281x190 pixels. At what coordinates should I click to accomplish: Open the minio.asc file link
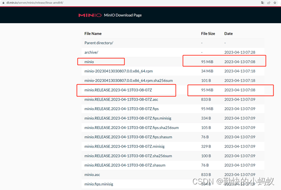92,175
